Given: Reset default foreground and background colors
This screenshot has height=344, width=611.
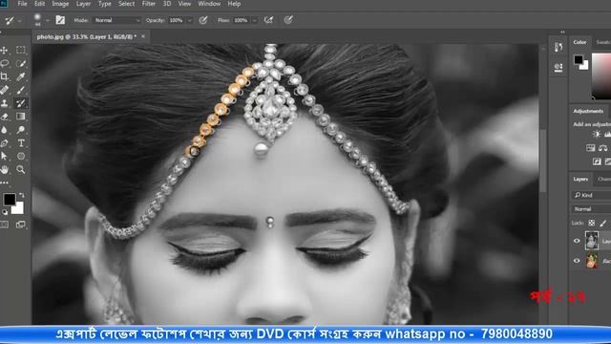Looking at the screenshot, I should [5, 212].
